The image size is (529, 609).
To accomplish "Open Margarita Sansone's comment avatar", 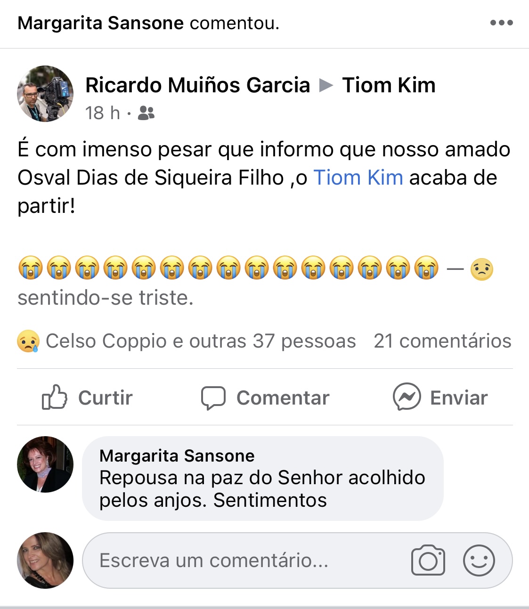I will coord(45,464).
